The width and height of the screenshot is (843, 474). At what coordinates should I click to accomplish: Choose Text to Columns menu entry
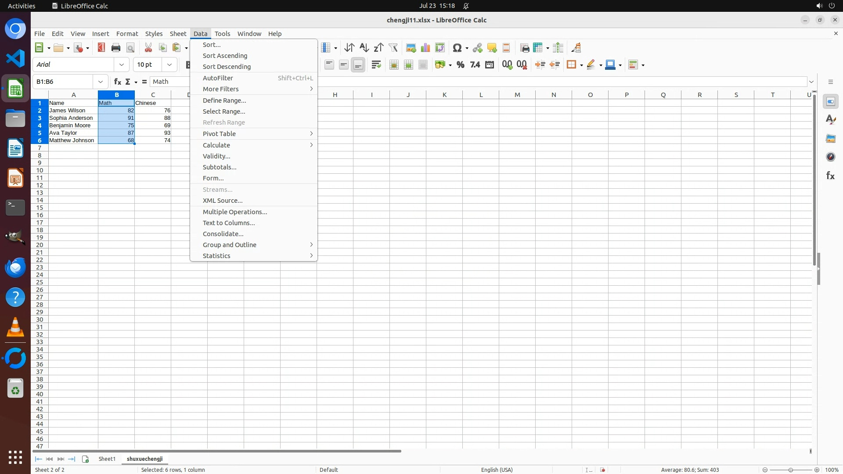click(228, 223)
